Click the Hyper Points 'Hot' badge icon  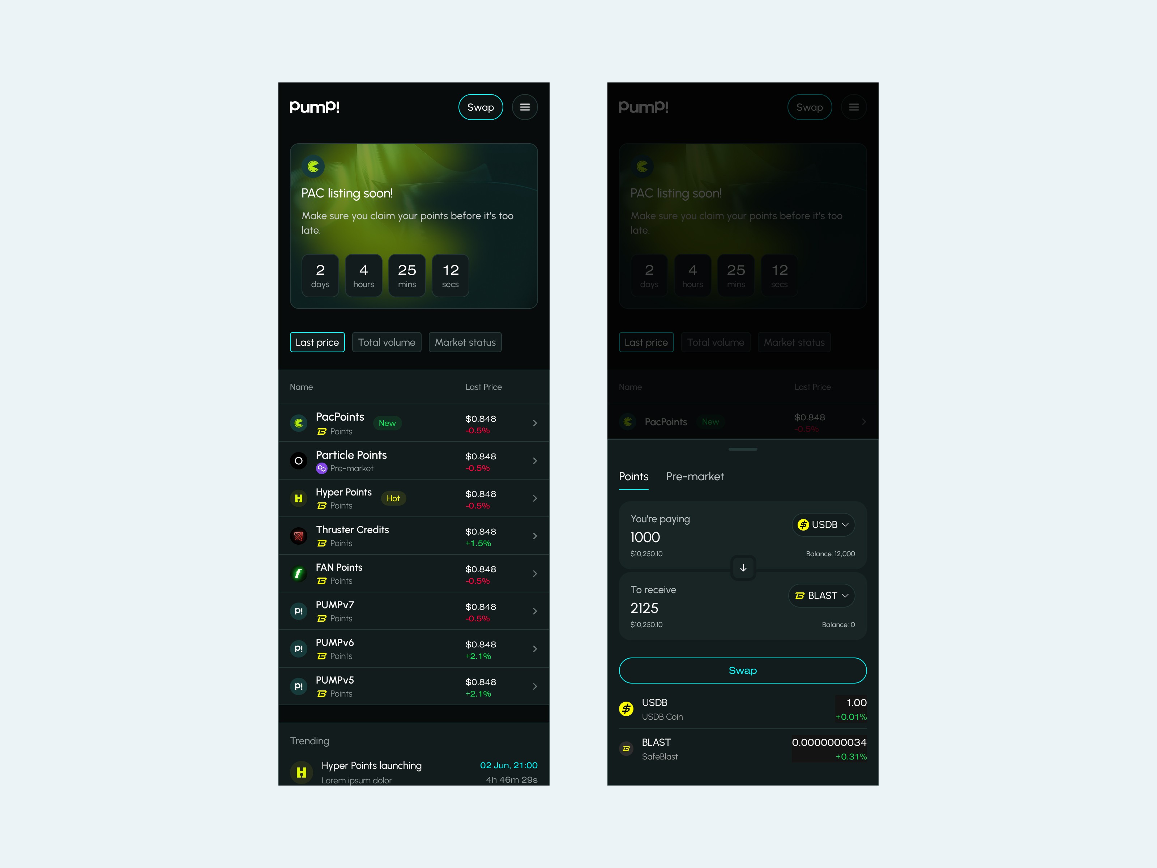[394, 498]
